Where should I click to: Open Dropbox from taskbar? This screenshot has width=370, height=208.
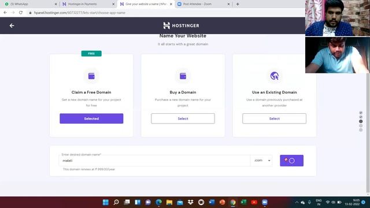pos(191,202)
